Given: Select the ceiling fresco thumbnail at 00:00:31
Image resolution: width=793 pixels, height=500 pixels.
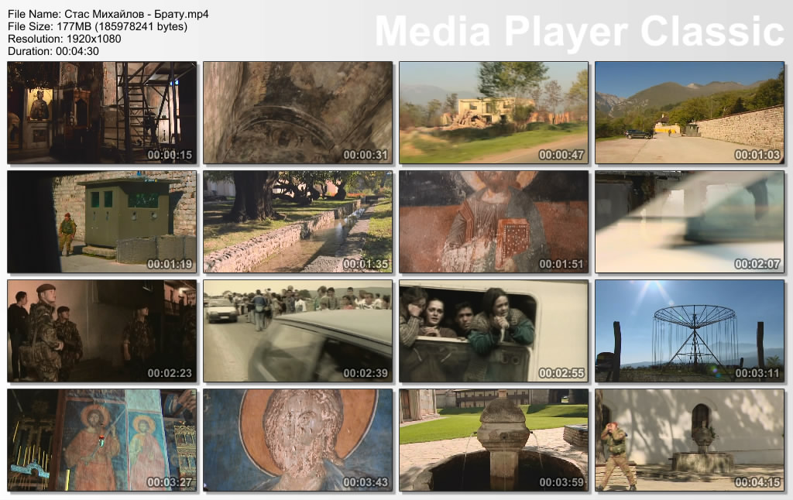Looking at the screenshot, I should tap(297, 112).
